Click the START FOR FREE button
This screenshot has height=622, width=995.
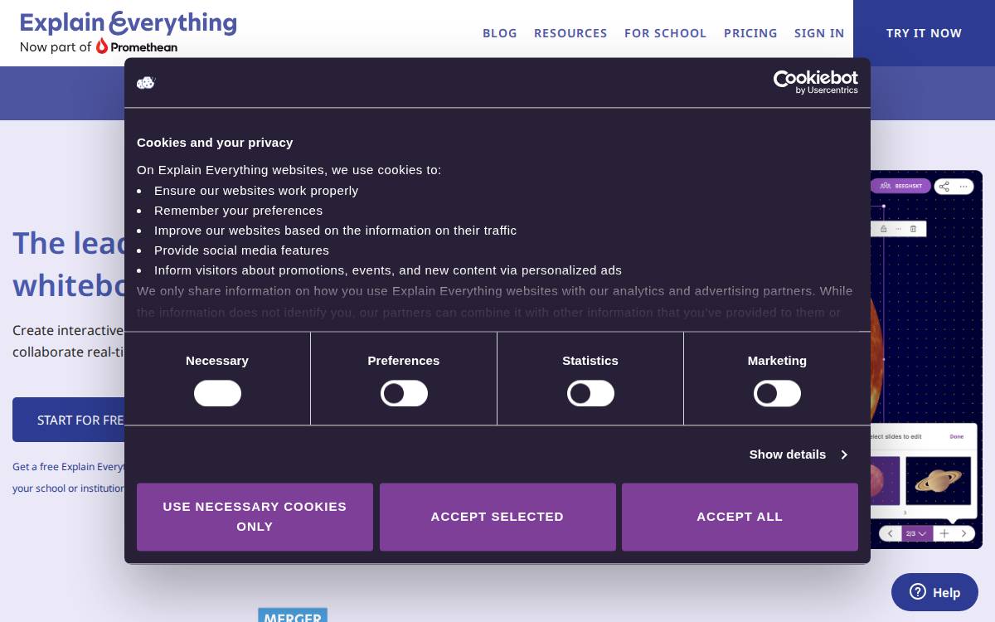[x=69, y=420]
